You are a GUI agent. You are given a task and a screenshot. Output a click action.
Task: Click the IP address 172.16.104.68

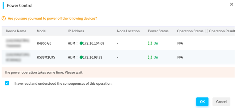click(94, 44)
